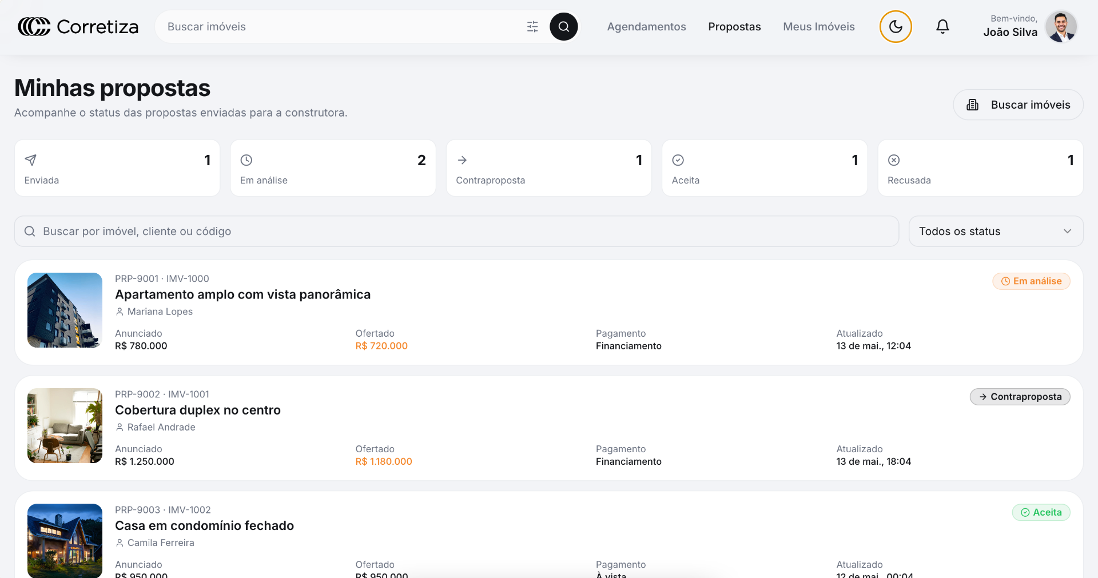Image resolution: width=1098 pixels, height=578 pixels.
Task: Click clock icon on Em análise card
Action: [x=246, y=160]
